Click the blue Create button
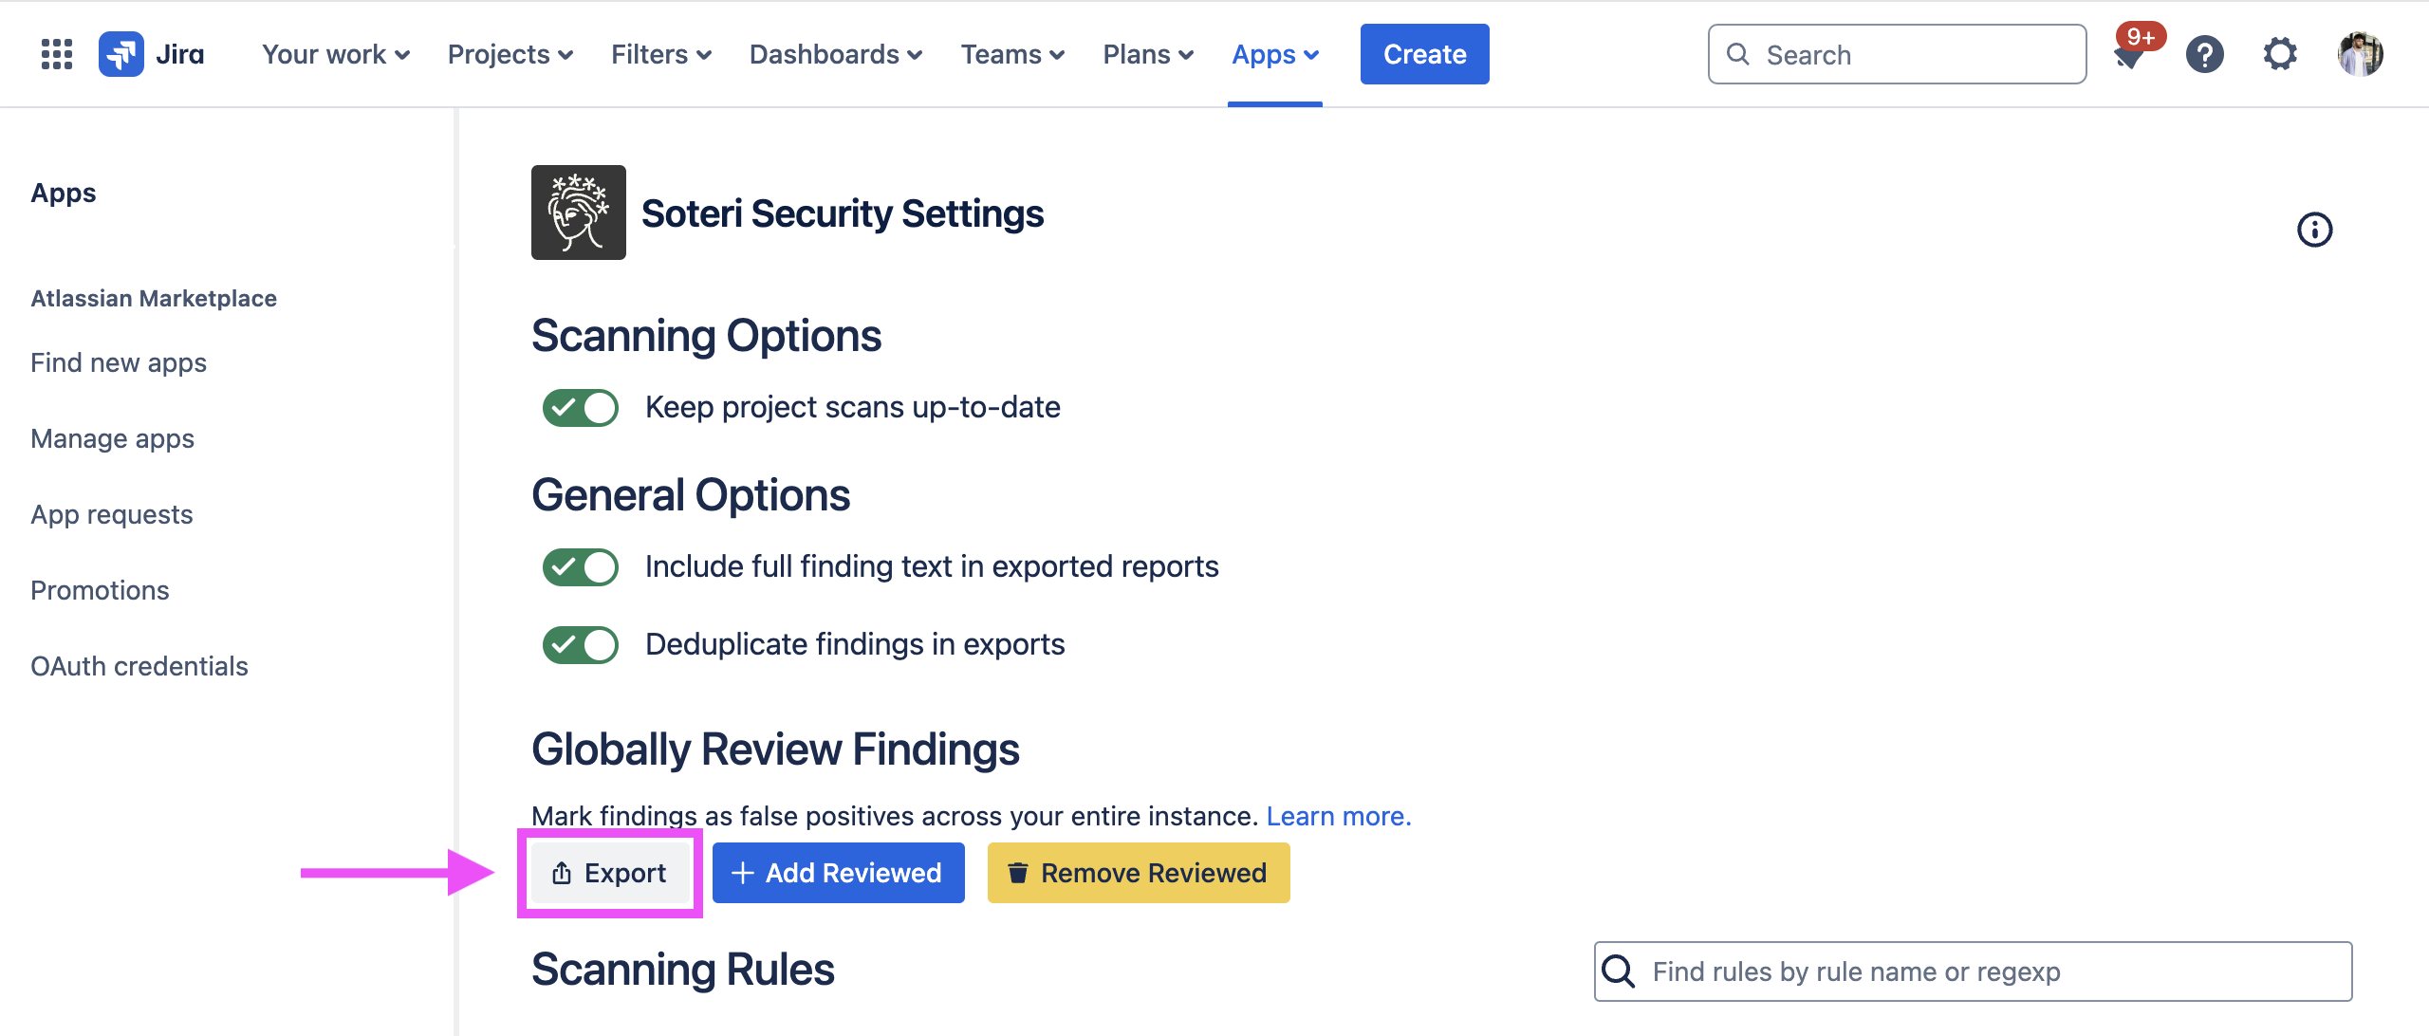Image resolution: width=2429 pixels, height=1036 pixels. pyautogui.click(x=1424, y=54)
